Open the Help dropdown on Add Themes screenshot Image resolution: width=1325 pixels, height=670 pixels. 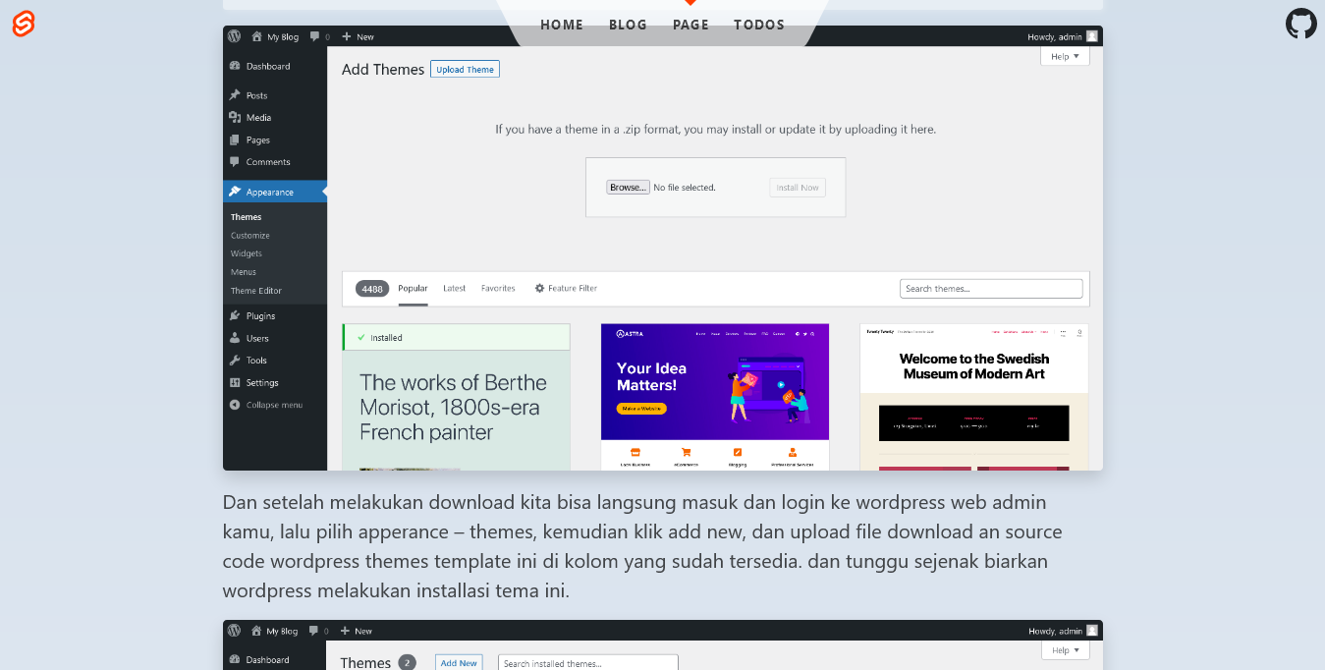(x=1065, y=57)
